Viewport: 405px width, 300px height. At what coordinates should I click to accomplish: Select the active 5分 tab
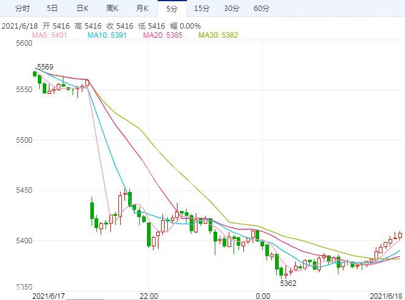click(171, 8)
